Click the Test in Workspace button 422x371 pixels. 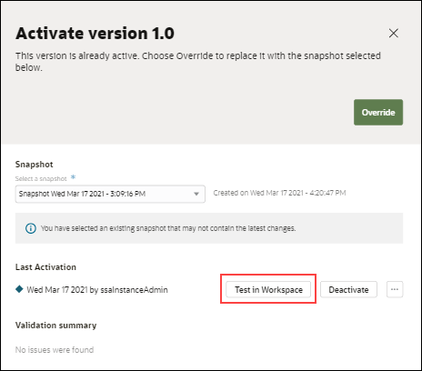pyautogui.click(x=268, y=289)
